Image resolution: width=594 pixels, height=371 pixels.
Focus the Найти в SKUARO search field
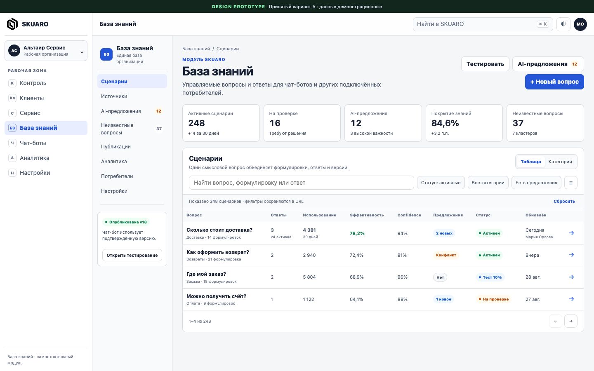[483, 24]
